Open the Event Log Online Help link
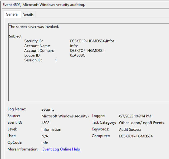 tap(61, 149)
